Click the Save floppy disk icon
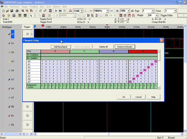Screen dimensions: 187x139 pyautogui.click(x=12, y=11)
